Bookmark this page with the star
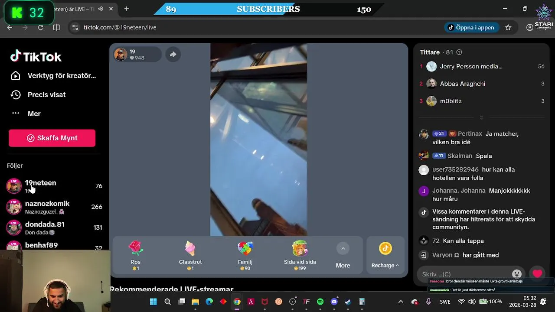 coord(508,27)
